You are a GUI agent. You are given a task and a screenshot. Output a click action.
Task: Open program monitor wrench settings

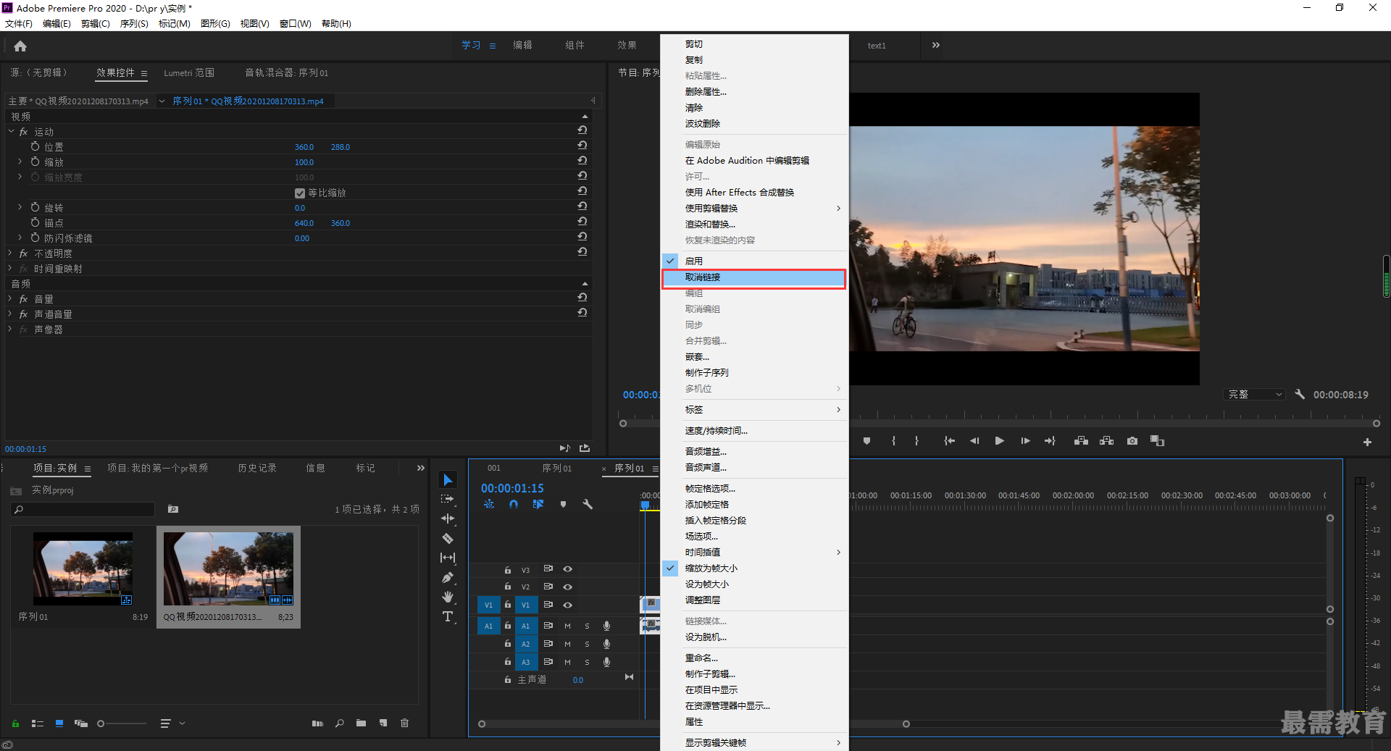pos(1300,395)
